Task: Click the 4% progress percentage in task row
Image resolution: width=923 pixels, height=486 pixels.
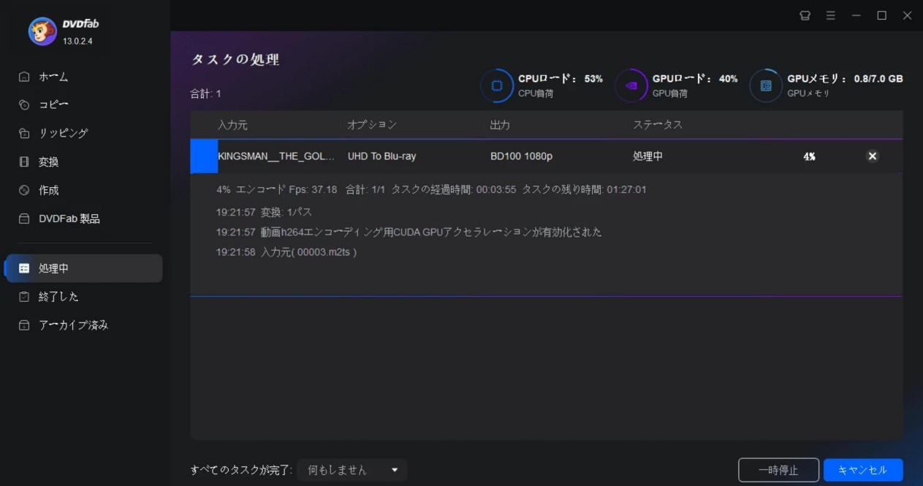Action: coord(809,156)
